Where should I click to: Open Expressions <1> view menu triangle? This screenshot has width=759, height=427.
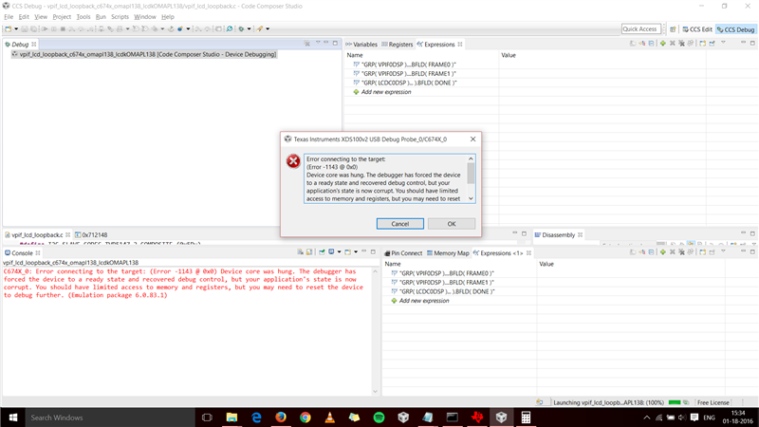pyautogui.click(x=723, y=251)
